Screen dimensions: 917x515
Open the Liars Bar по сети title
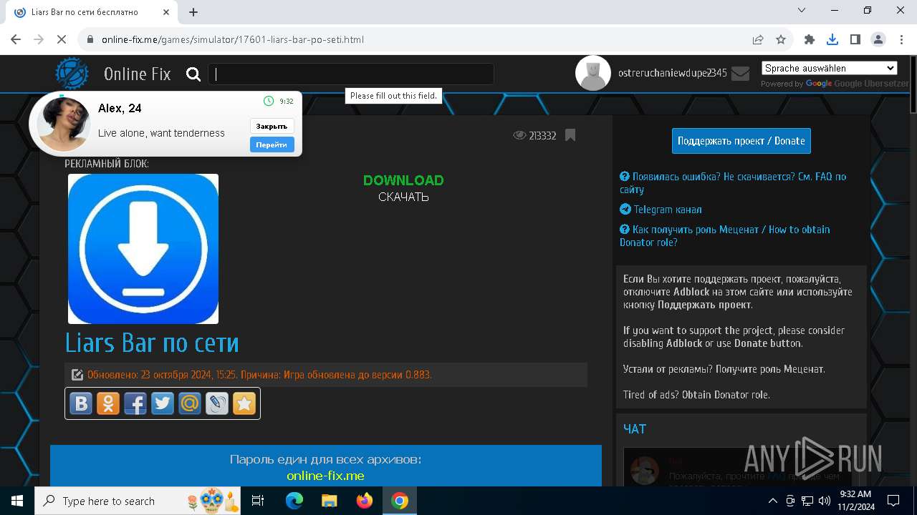coord(152,343)
